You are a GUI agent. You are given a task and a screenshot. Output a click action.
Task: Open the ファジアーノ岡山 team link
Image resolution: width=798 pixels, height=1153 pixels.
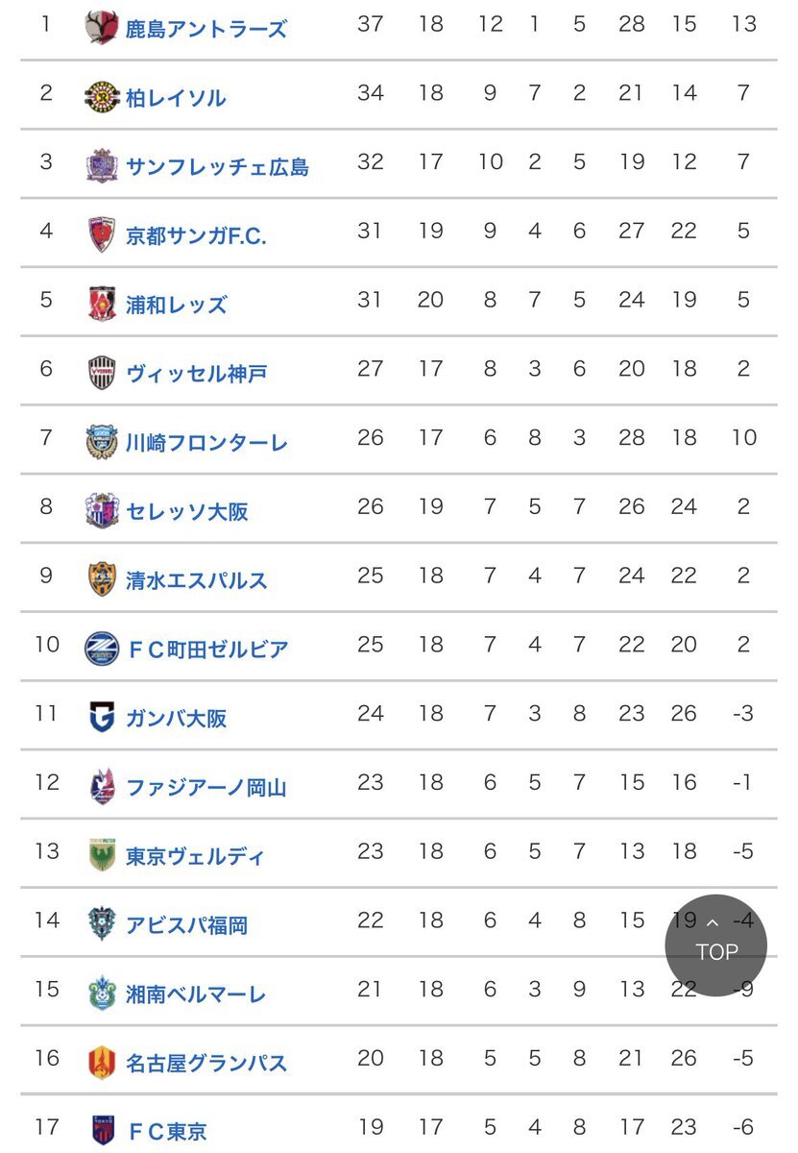(x=206, y=788)
